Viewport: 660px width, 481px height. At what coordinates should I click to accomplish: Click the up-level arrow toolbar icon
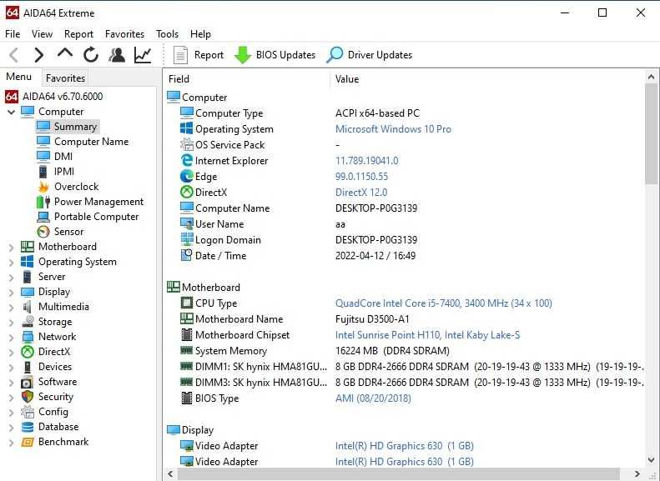tap(65, 54)
